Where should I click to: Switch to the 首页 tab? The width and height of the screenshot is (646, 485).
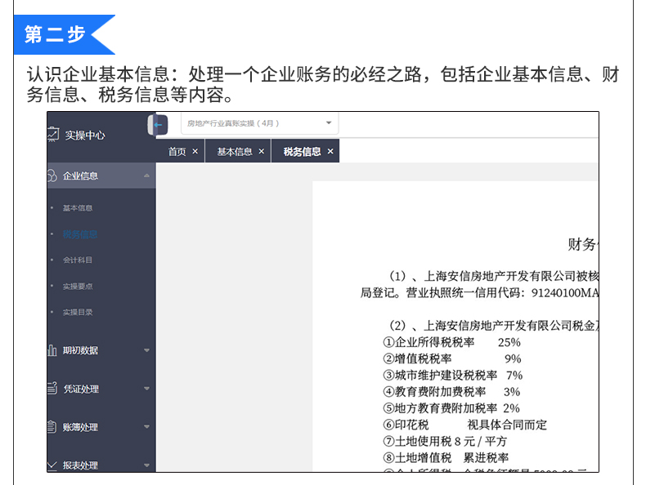tap(177, 152)
